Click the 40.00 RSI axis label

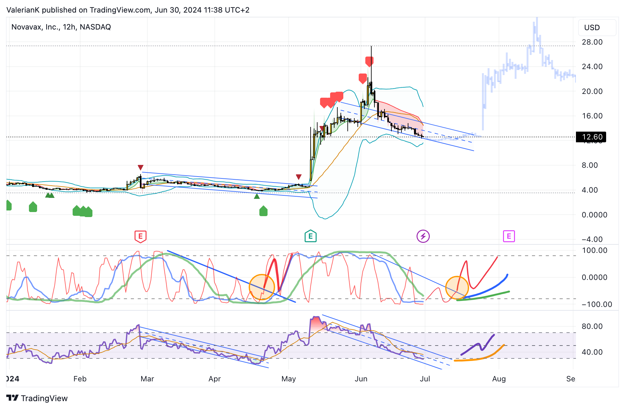tap(592, 352)
